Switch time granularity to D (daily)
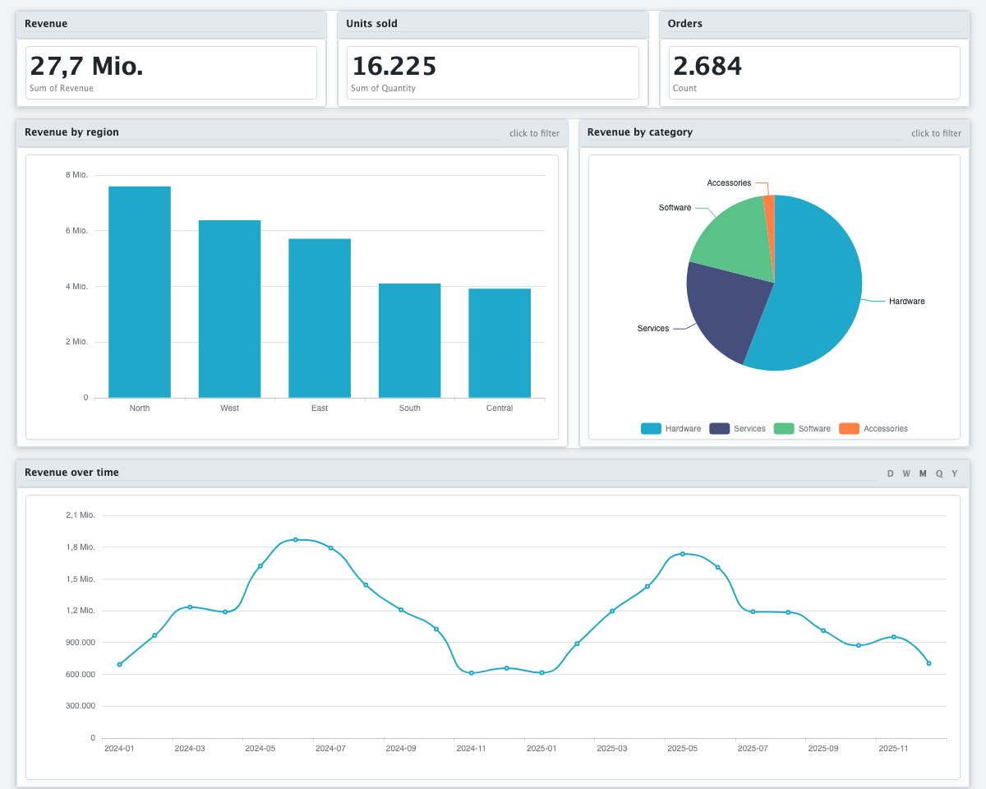The image size is (986, 789). 890,473
